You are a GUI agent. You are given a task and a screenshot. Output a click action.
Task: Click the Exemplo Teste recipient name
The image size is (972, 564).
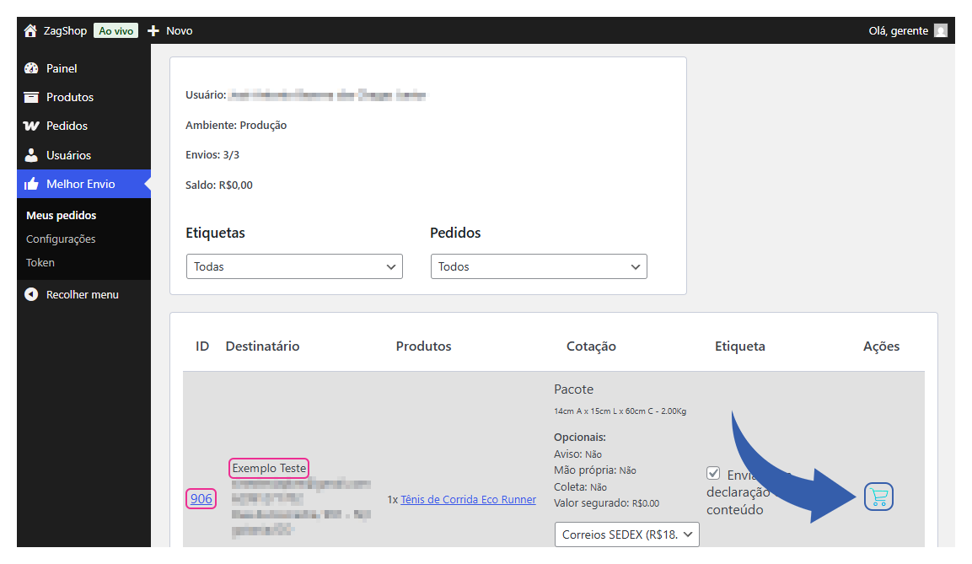pos(269,468)
